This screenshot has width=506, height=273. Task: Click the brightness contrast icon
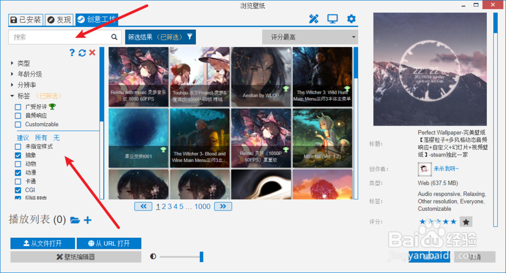click(x=153, y=256)
